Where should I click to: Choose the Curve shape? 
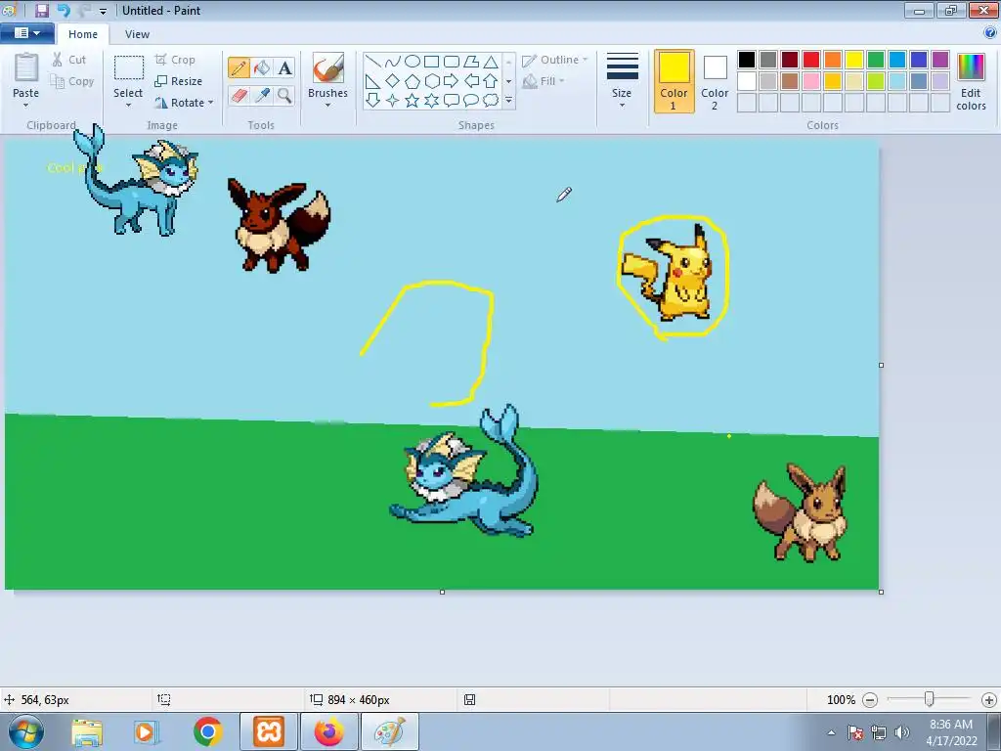pos(393,62)
